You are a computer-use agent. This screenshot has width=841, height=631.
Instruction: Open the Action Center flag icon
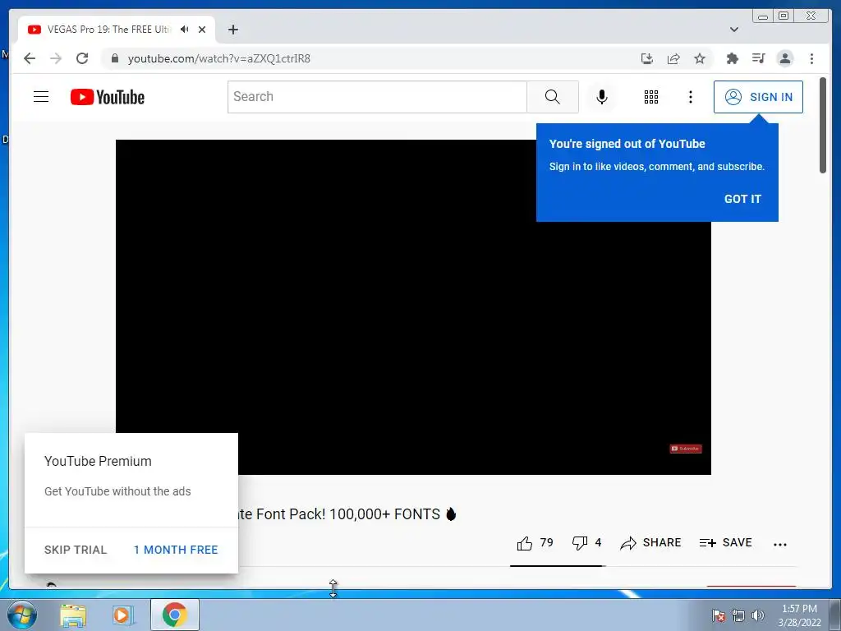(718, 615)
